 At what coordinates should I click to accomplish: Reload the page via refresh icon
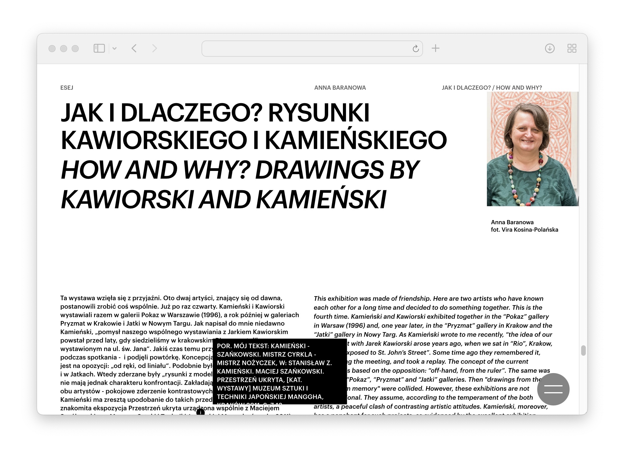[415, 49]
